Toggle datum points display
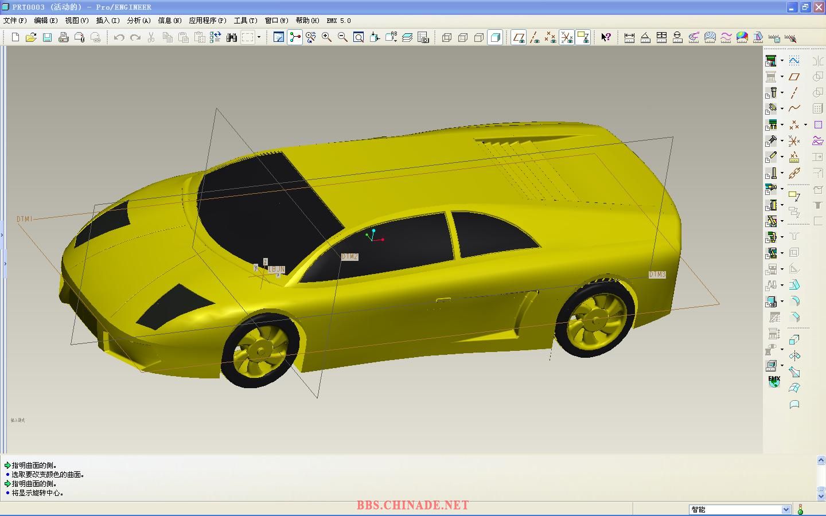This screenshot has width=826, height=516. (551, 37)
